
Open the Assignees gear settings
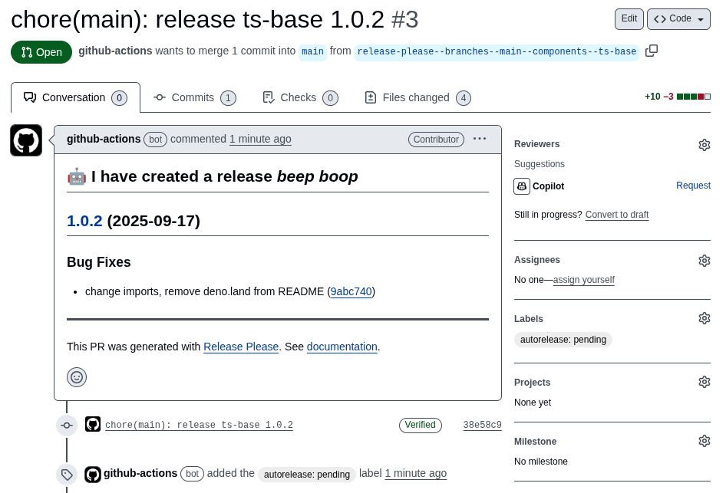coord(704,261)
